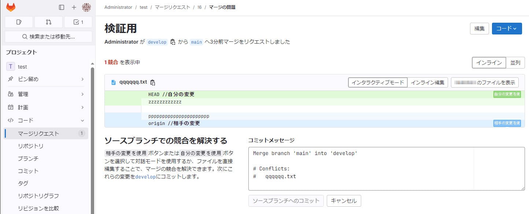Open タグ from the sidebar navigation
The height and width of the screenshot is (214, 529).
(23, 183)
